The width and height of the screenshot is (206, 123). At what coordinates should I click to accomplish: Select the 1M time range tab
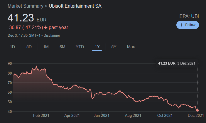[x=46, y=47]
